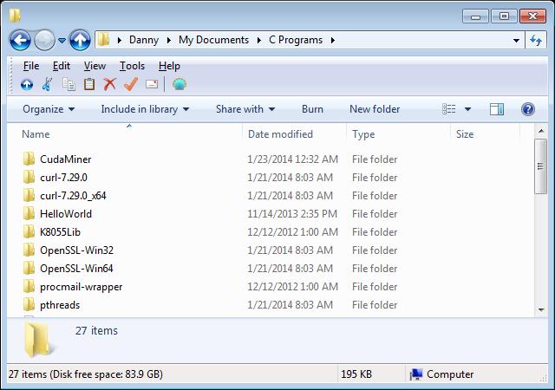Click the blue Help question mark icon
555x390 pixels.
click(x=528, y=109)
